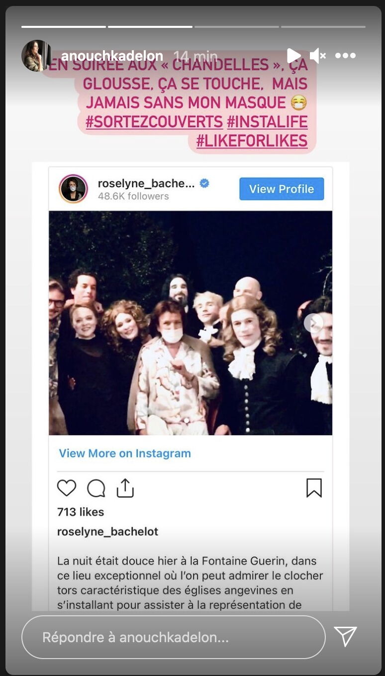
Task: Click the verified badge beside roselyne_bache...
Action: pyautogui.click(x=204, y=183)
